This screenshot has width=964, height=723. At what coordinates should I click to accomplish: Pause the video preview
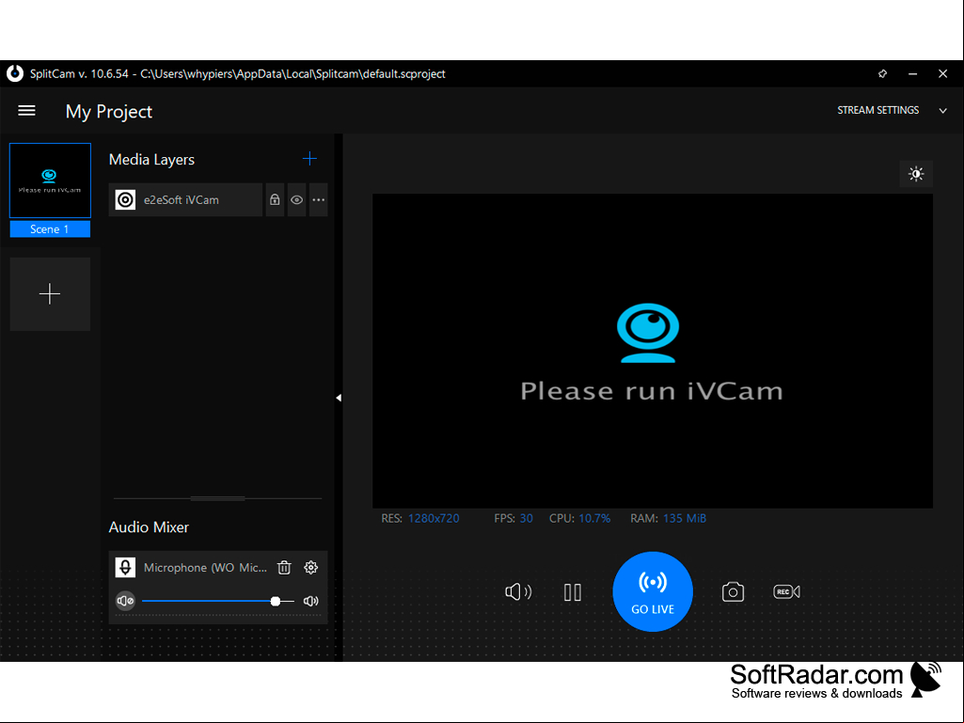(x=573, y=592)
